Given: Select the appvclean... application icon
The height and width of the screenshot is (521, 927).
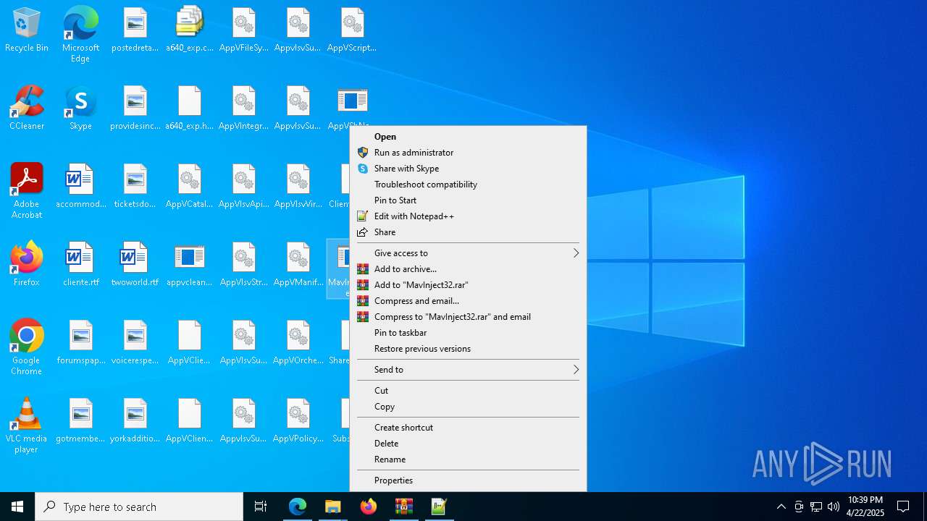Looking at the screenshot, I should 190,264.
